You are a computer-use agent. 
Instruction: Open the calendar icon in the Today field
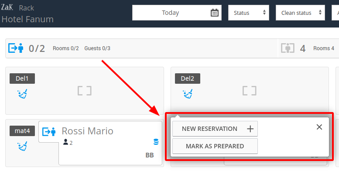click(x=215, y=13)
